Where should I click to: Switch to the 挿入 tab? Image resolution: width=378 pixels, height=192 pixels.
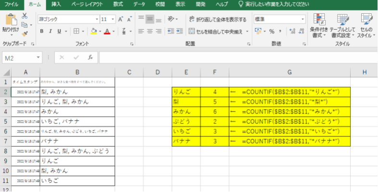pos(56,5)
